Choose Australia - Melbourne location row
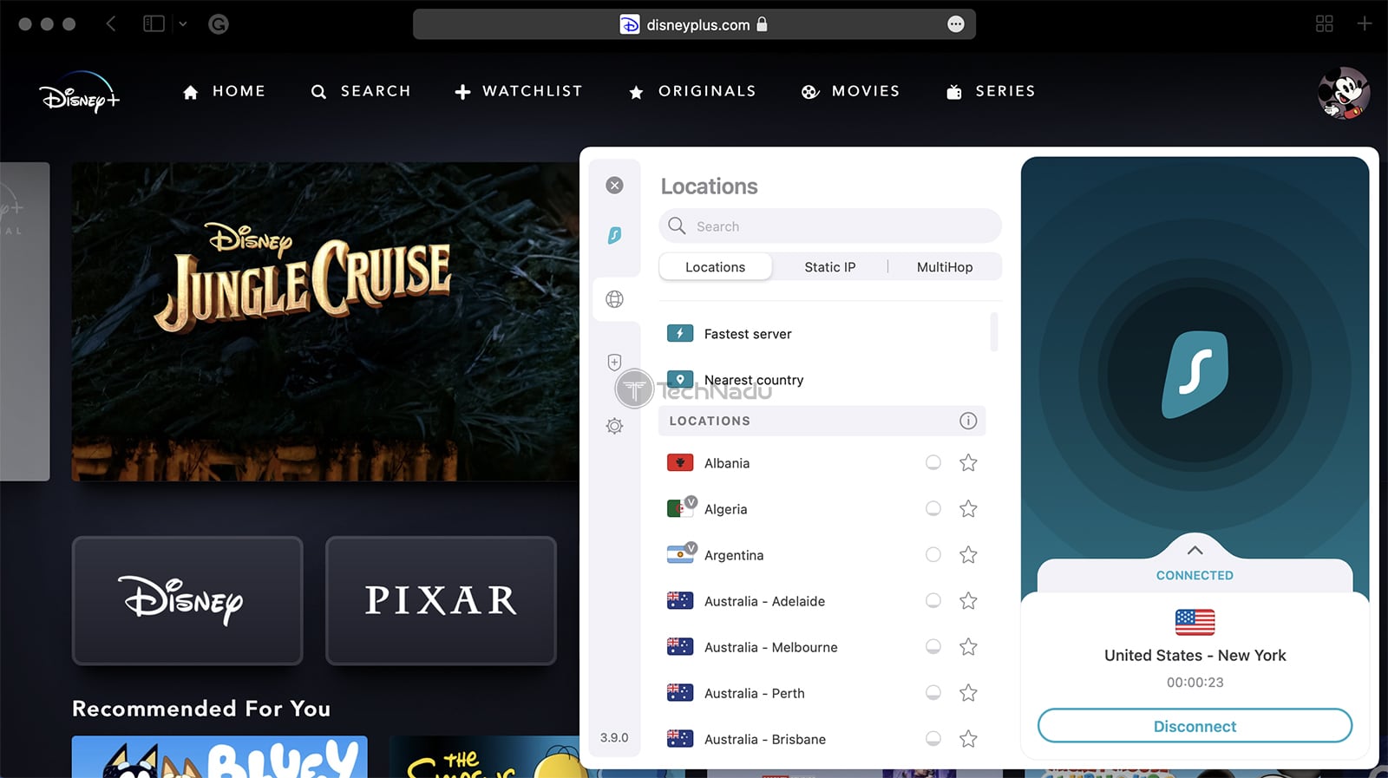1388x778 pixels. coord(824,647)
